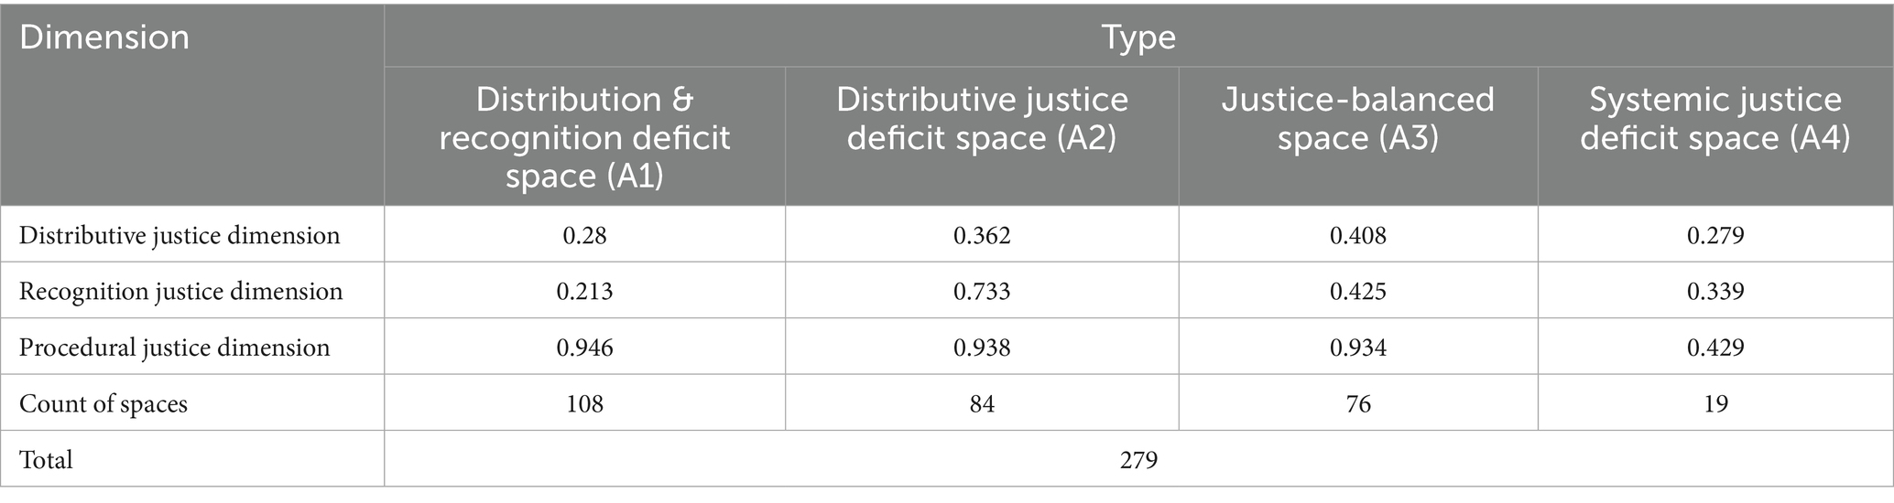This screenshot has height=503, width=1894.
Task: Select the cell showing 0.733
Action: coord(982,291)
